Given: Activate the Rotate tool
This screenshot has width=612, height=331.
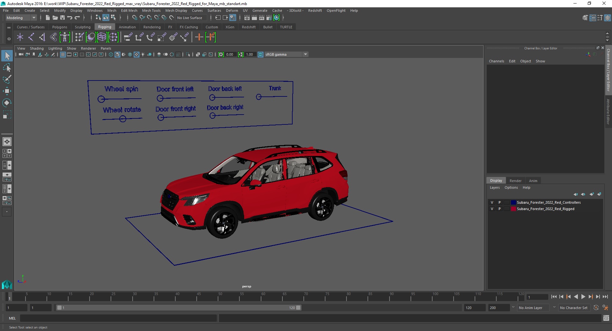Looking at the screenshot, I should (x=7, y=102).
